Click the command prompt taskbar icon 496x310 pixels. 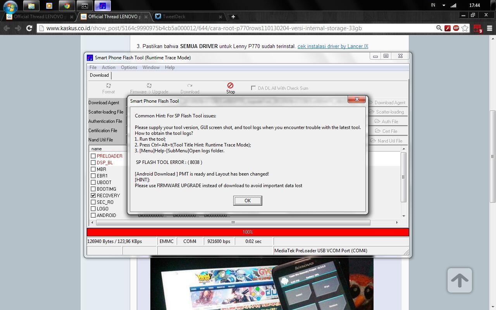(x=85, y=6)
